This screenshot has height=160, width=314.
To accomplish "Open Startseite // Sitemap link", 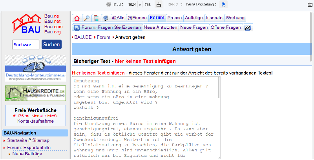I will point(28,140).
